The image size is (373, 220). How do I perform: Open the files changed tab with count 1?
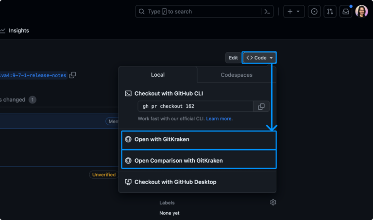(18, 100)
